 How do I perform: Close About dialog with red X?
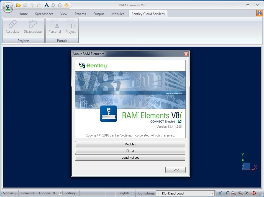coord(186,54)
